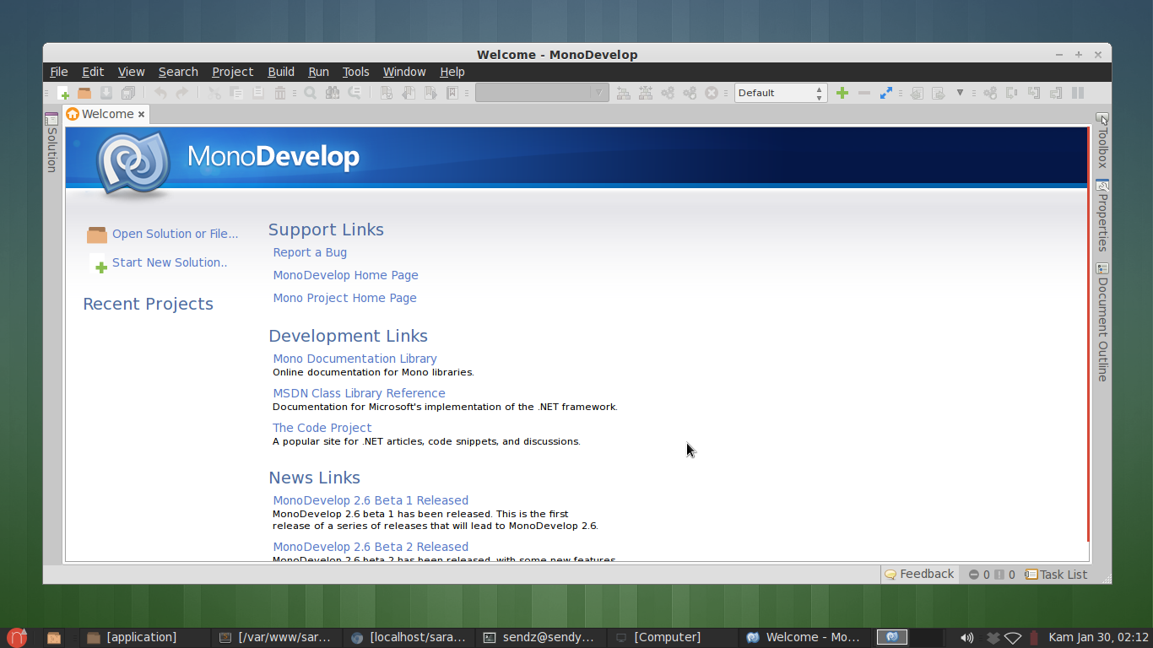Screen dimensions: 1153x648
Task: Switch to the sendz@sendy terminal taskbar item
Action: (539, 637)
